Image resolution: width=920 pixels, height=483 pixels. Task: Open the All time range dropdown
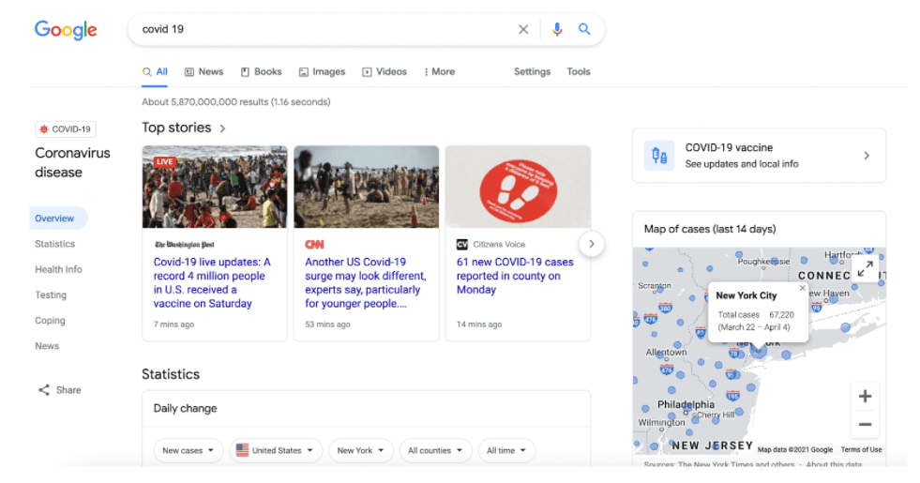[x=506, y=451]
